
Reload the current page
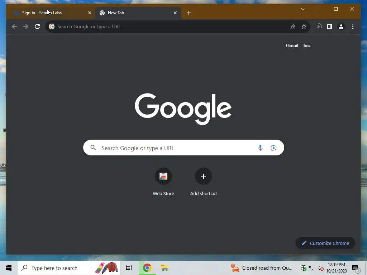[37, 26]
